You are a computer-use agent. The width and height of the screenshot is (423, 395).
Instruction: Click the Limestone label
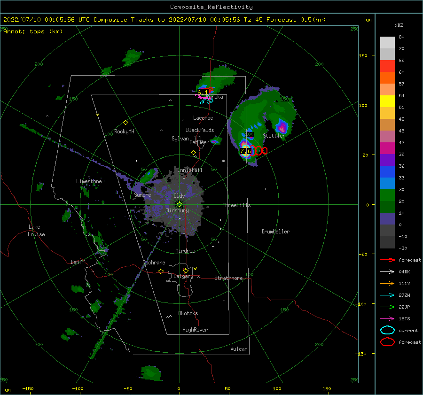point(89,181)
